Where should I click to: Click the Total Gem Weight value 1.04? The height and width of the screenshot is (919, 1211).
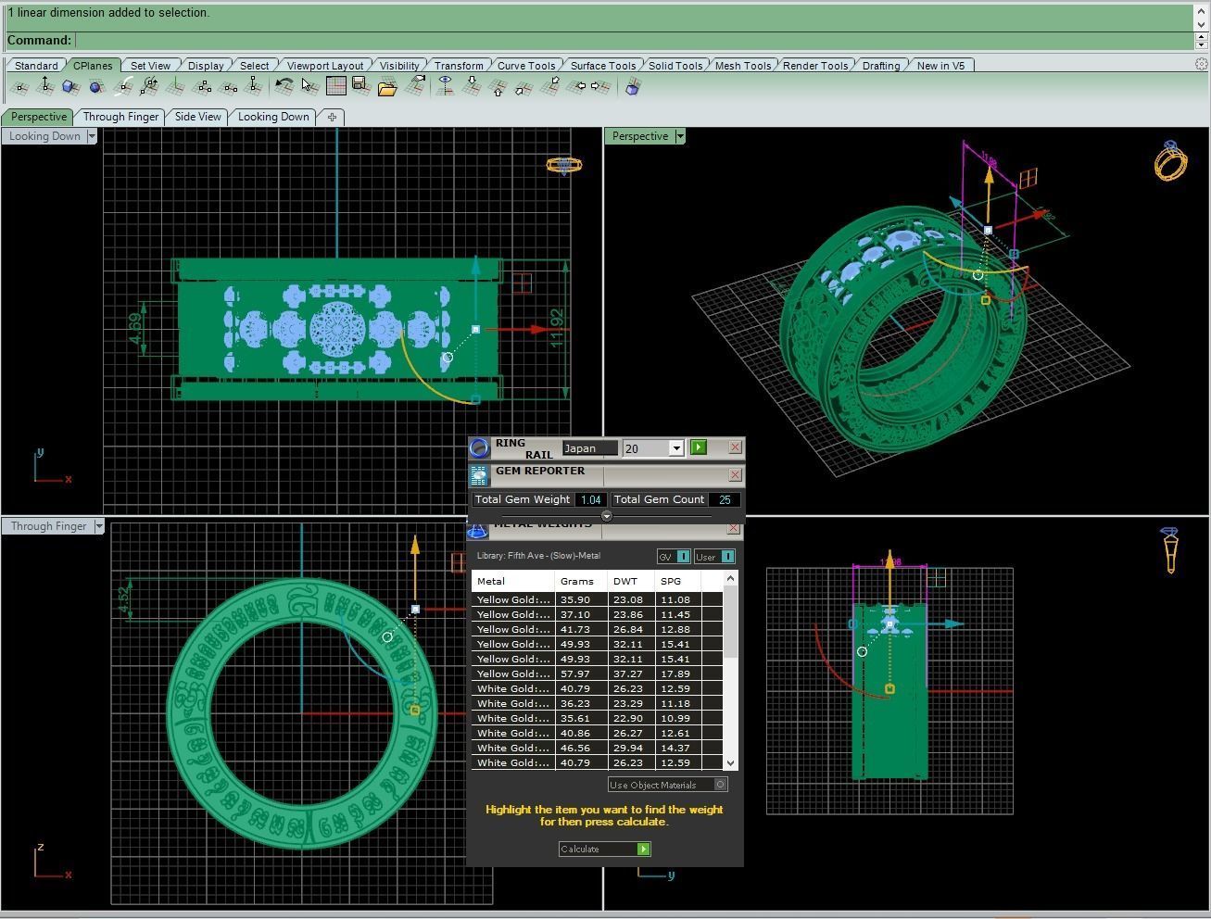[590, 499]
